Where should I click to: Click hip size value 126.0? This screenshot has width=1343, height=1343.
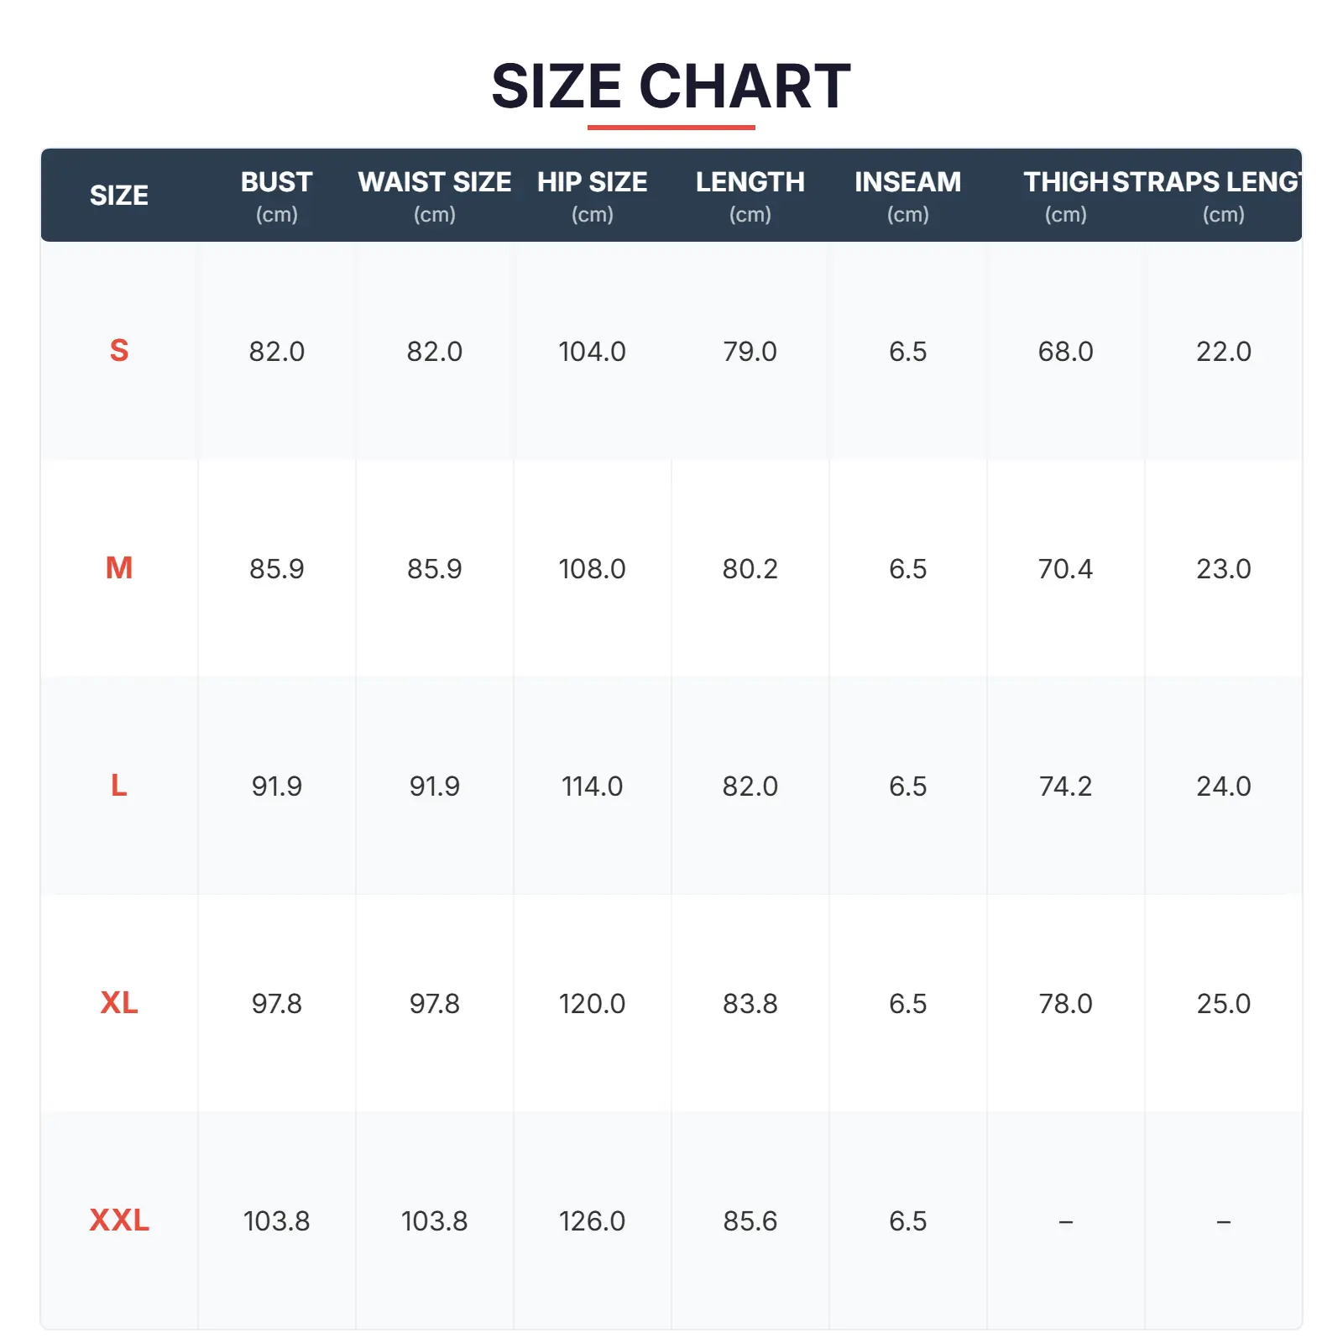tap(592, 1220)
